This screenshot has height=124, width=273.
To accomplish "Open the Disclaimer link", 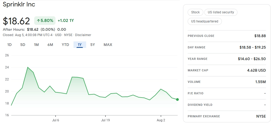I will (x=83, y=35).
